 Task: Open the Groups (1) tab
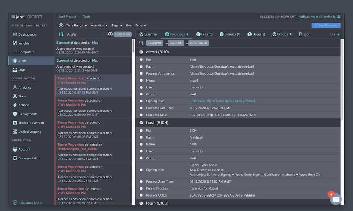tap(282, 34)
